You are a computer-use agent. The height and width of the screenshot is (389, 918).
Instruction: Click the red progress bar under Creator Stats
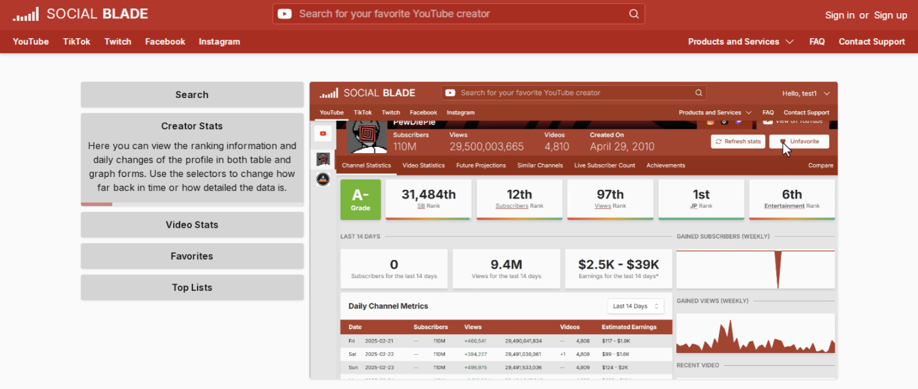tap(96, 204)
